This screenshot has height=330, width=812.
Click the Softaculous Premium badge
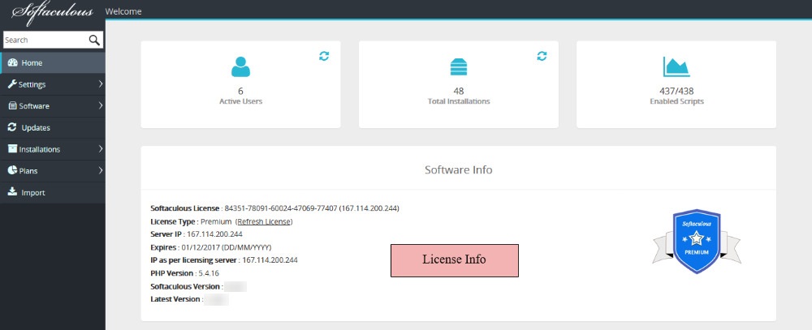click(x=697, y=242)
